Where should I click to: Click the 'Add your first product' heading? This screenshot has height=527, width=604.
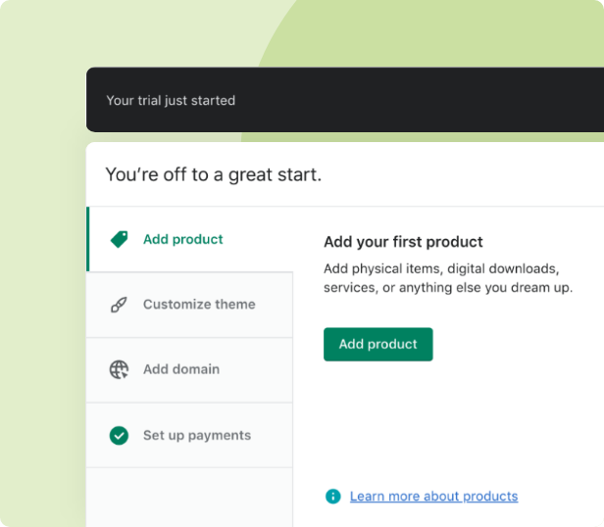403,242
